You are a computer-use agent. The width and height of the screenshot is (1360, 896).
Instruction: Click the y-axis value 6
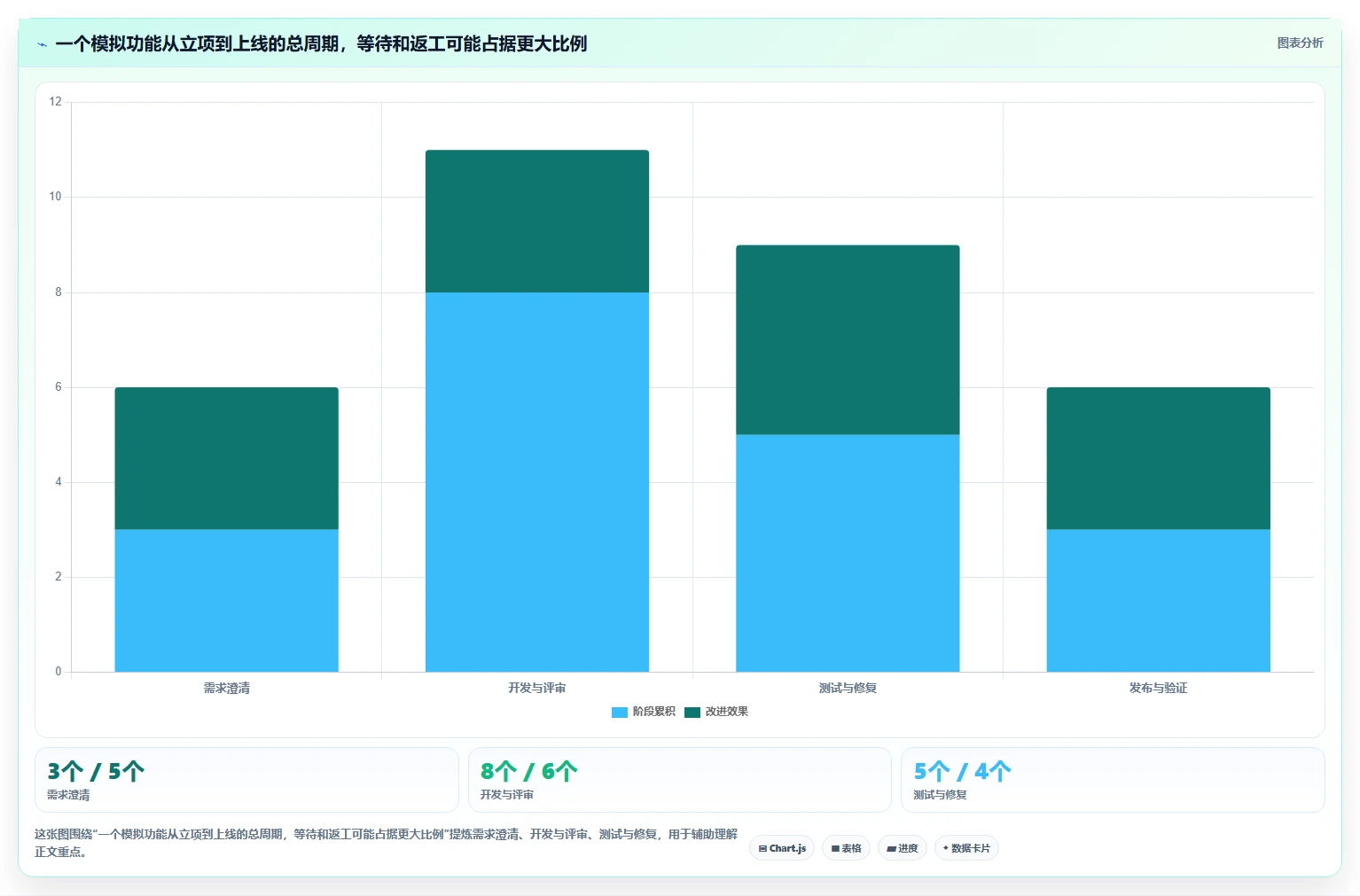point(59,387)
